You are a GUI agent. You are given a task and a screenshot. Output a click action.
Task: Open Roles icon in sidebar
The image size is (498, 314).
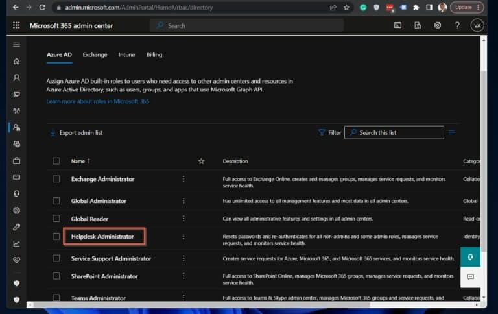[x=16, y=127]
